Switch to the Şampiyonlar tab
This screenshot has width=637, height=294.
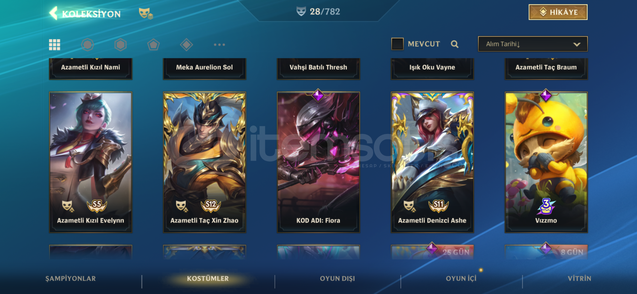(x=71, y=278)
